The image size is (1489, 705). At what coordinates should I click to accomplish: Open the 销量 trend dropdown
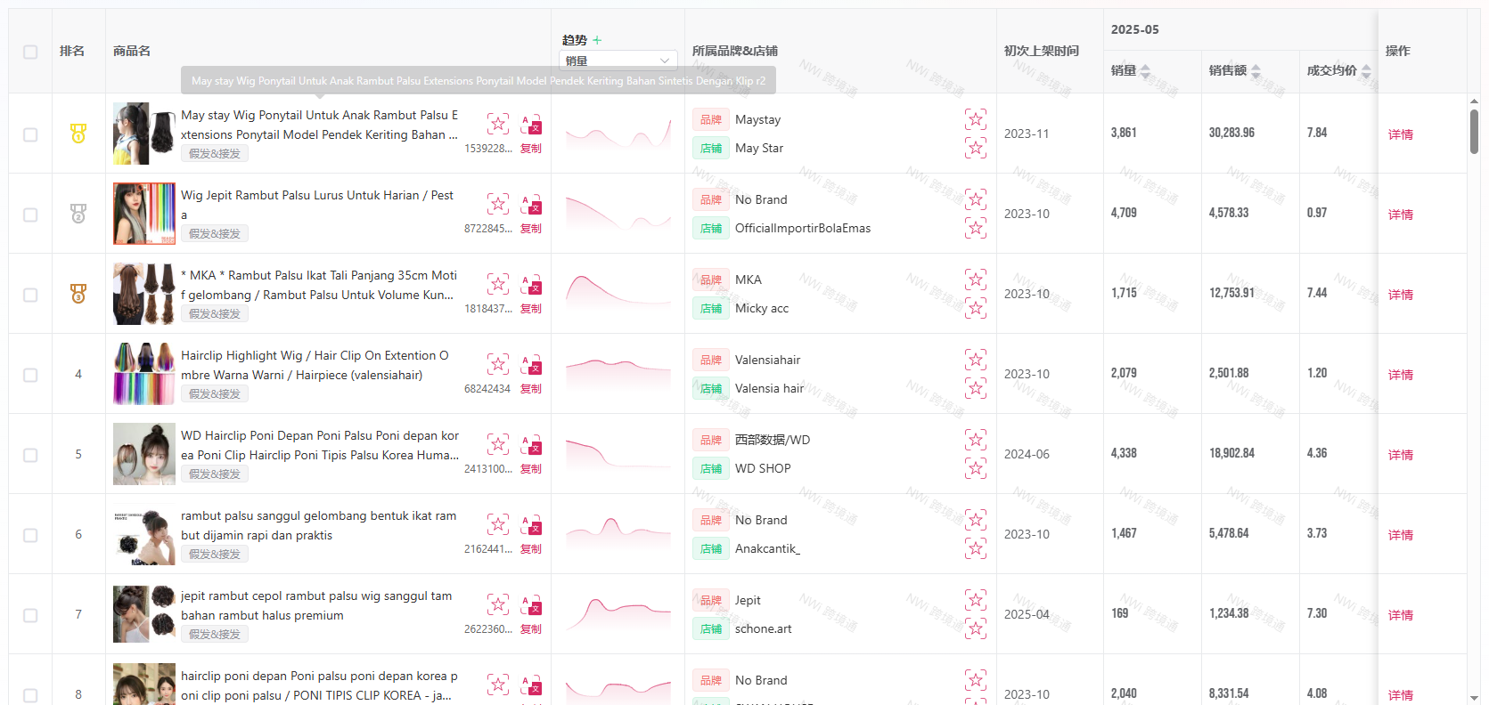618,61
